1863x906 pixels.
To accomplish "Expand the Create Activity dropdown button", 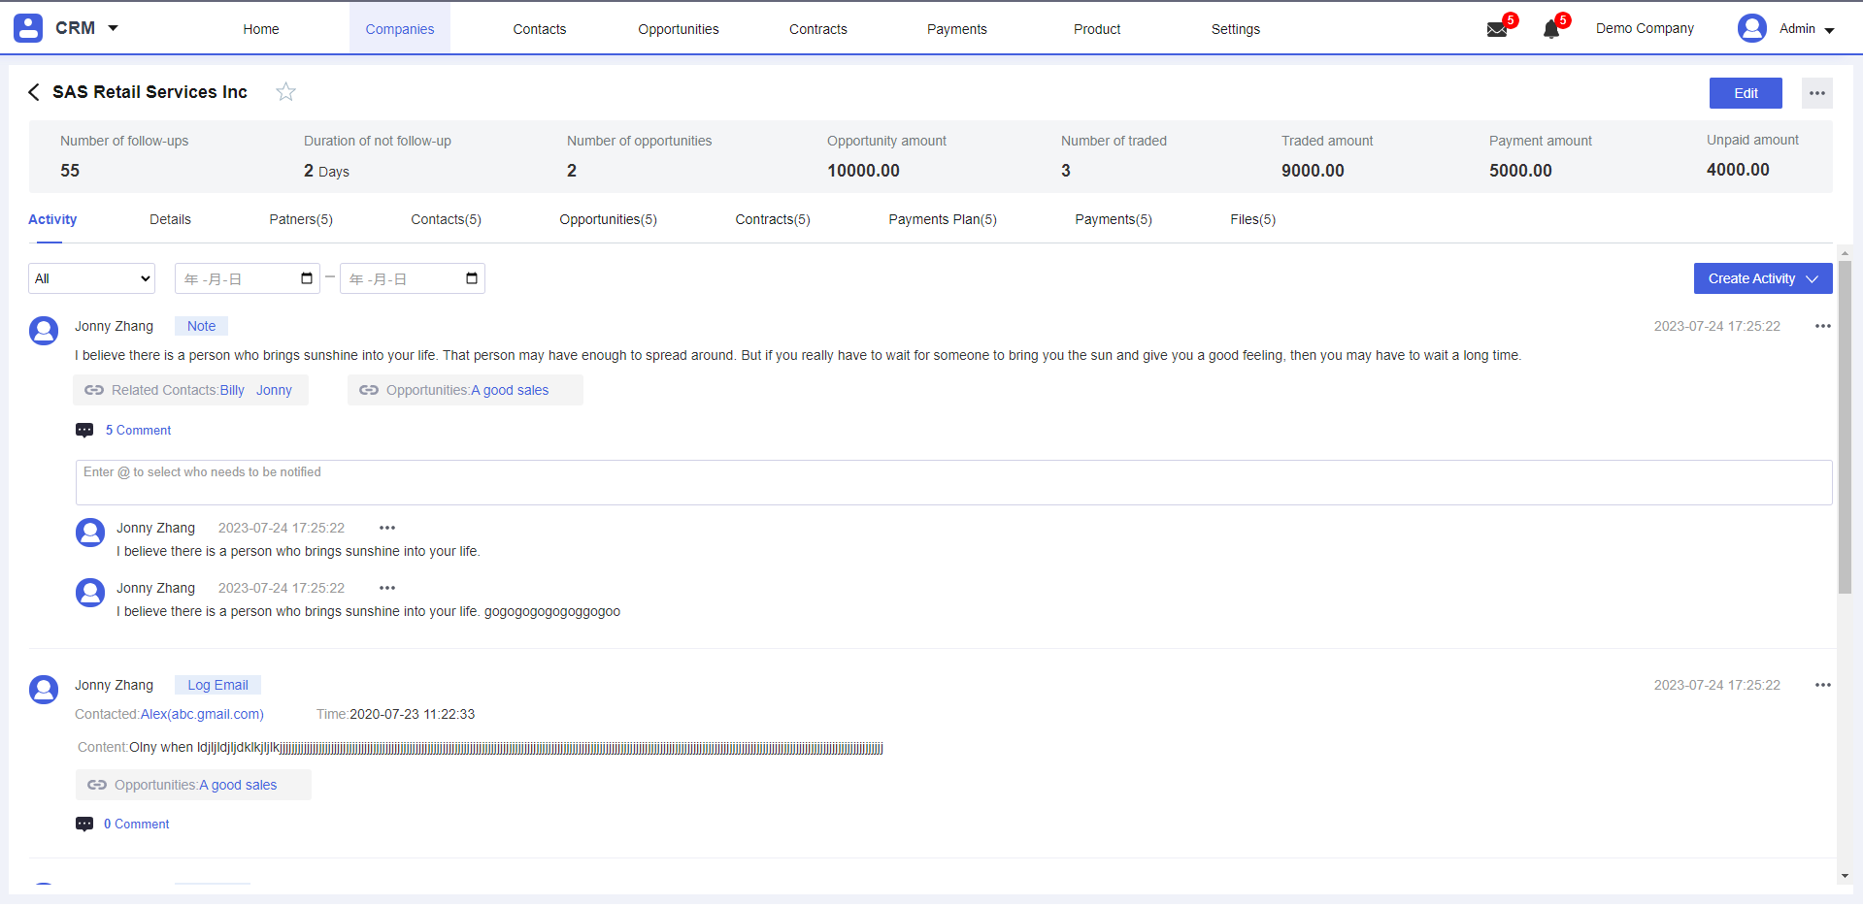I will pyautogui.click(x=1763, y=278).
